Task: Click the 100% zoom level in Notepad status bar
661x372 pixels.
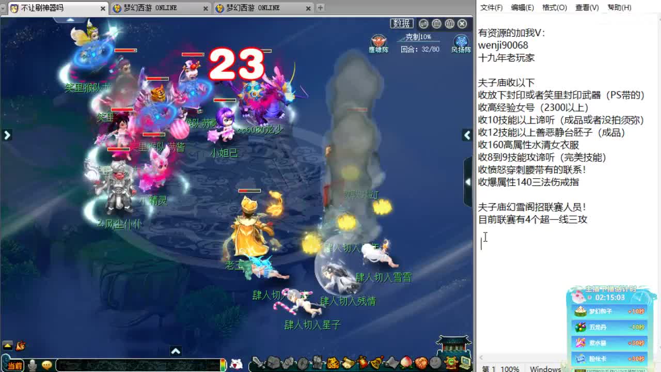Action: pos(510,368)
